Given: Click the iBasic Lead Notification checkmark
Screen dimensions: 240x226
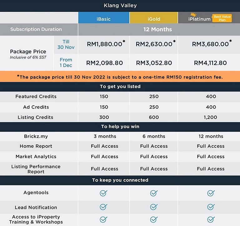Looking at the screenshot, I should (x=103, y=207).
